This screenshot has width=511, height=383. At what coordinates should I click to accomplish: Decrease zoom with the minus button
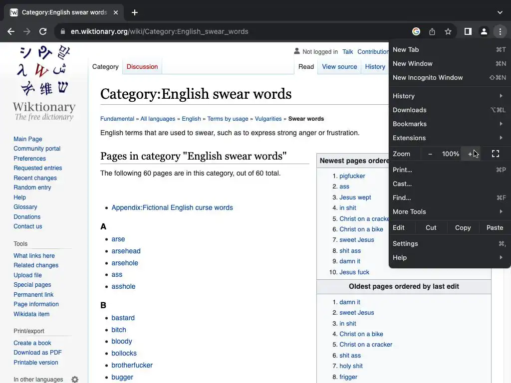point(430,154)
